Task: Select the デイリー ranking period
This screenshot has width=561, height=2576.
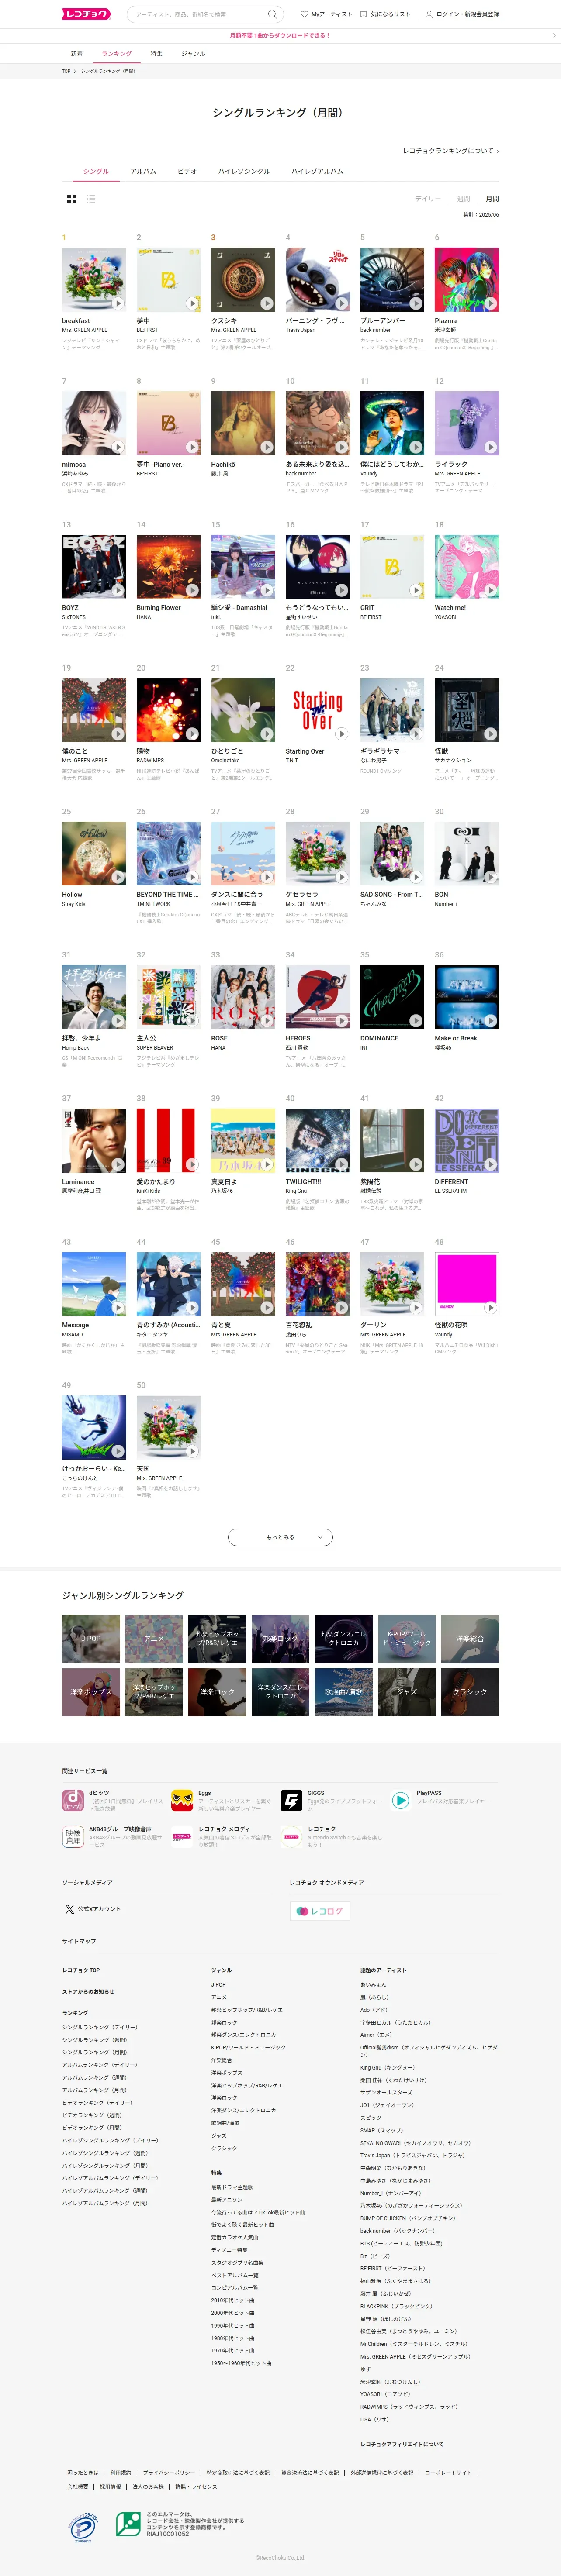Action: 428,199
